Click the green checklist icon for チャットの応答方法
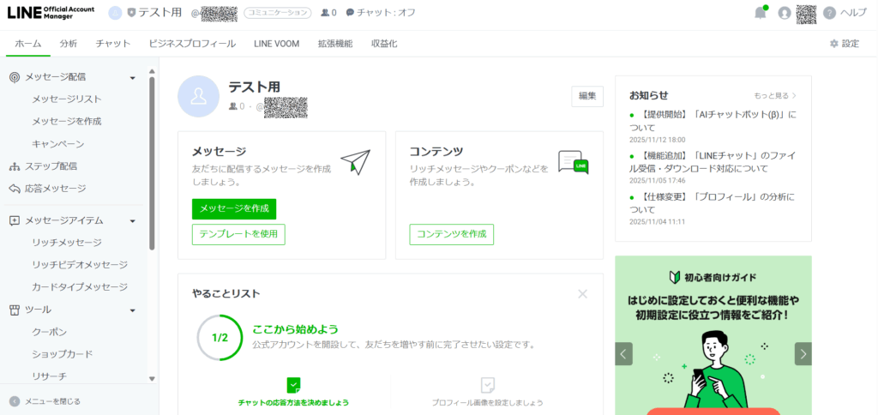This screenshot has width=878, height=415. [x=294, y=385]
